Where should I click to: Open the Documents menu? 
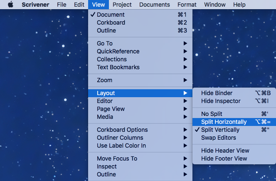[x=155, y=5]
